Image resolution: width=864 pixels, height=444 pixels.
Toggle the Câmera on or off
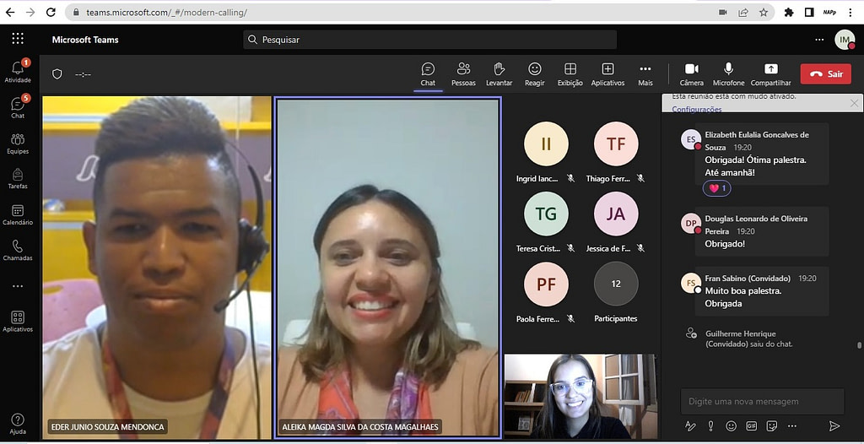tap(692, 74)
